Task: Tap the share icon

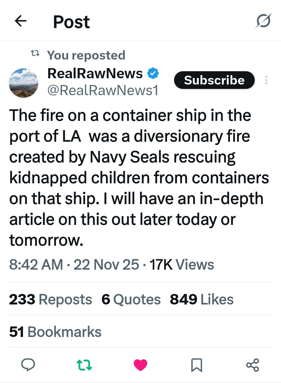Action: [x=252, y=365]
